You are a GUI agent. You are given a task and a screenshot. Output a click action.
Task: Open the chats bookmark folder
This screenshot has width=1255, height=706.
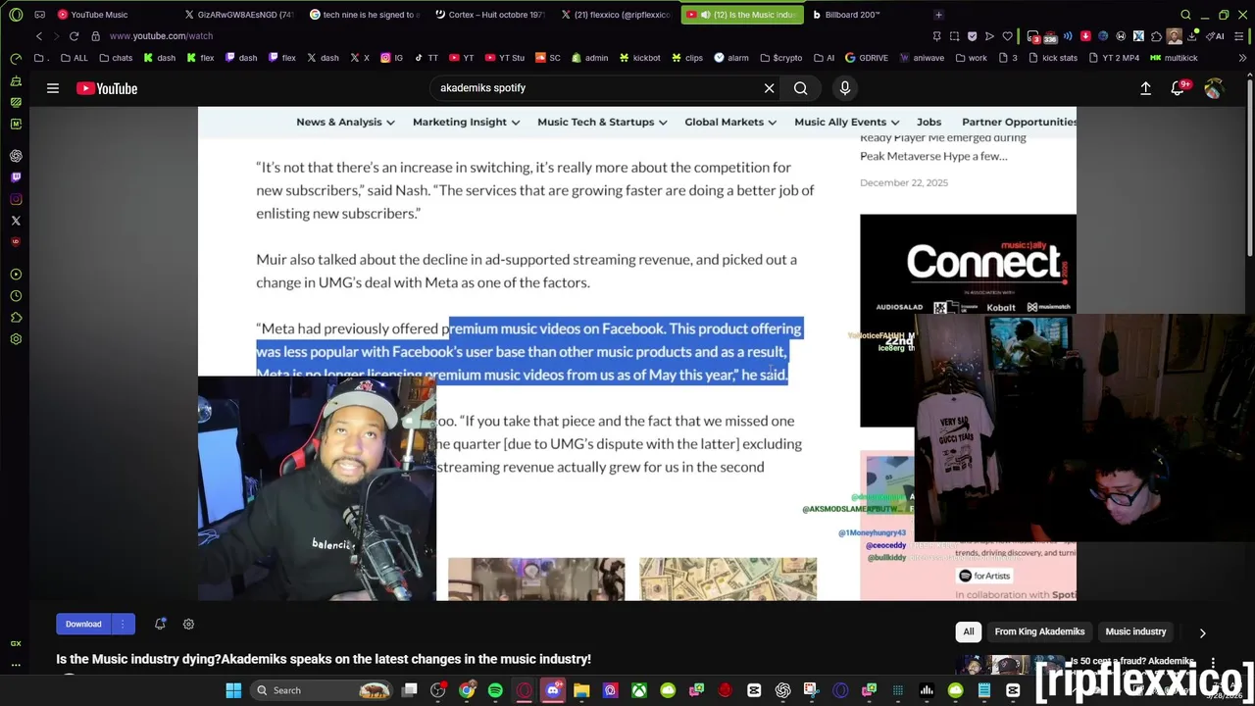116,58
